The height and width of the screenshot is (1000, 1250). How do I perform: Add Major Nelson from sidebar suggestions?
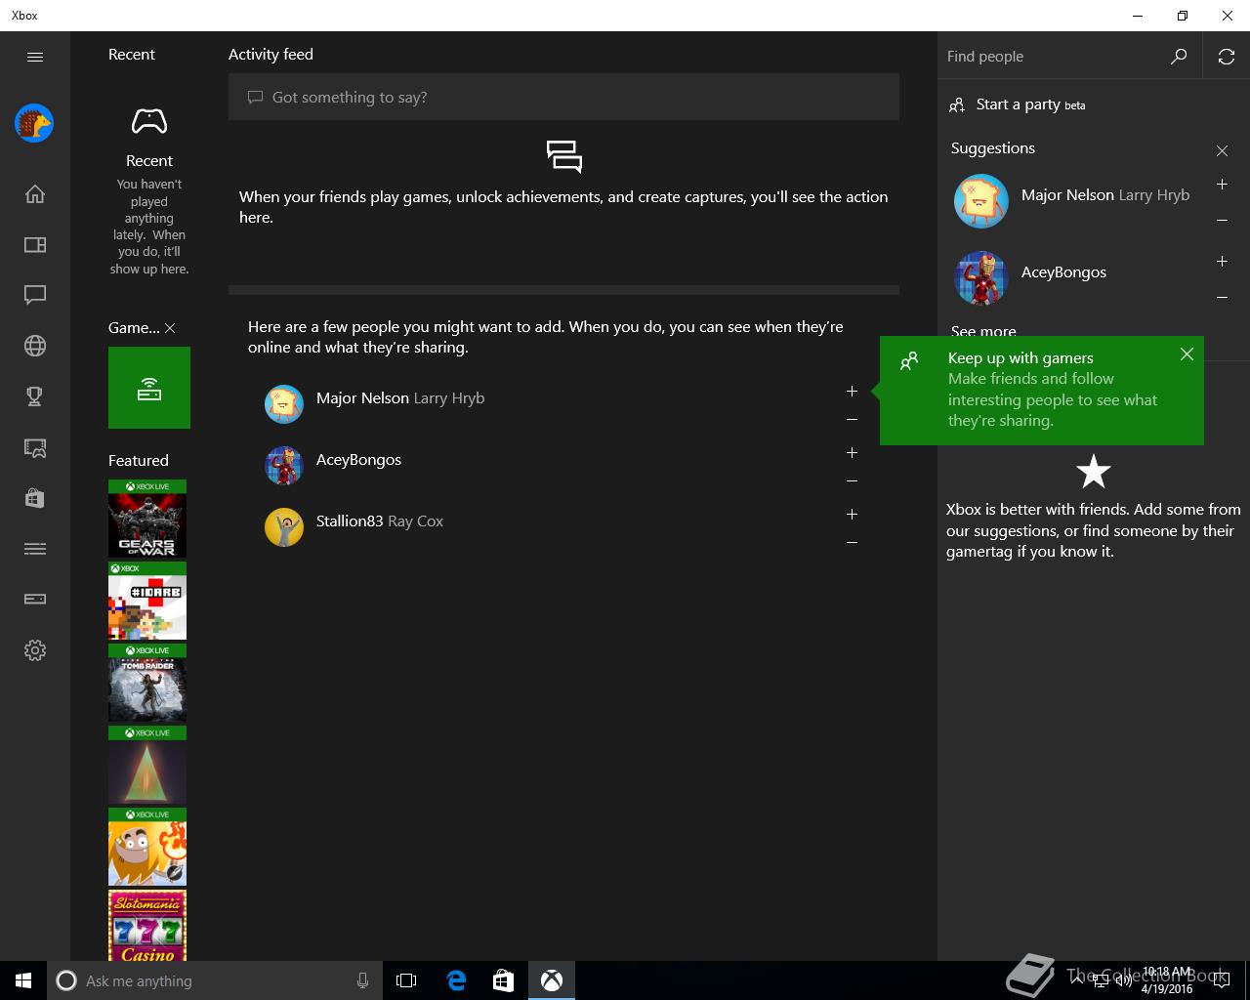1222,185
